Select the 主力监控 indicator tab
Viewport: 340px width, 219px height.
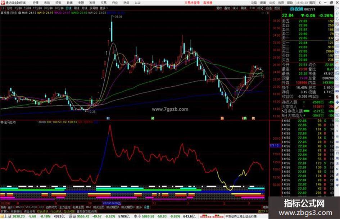[65, 207]
